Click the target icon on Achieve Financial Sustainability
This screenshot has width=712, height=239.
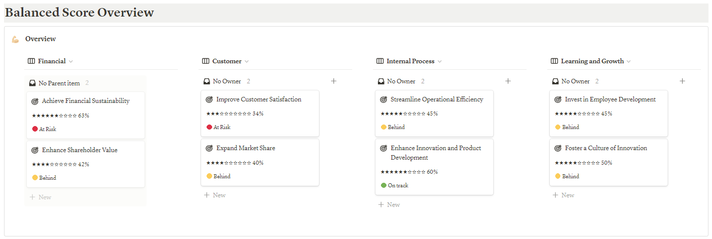coord(35,101)
